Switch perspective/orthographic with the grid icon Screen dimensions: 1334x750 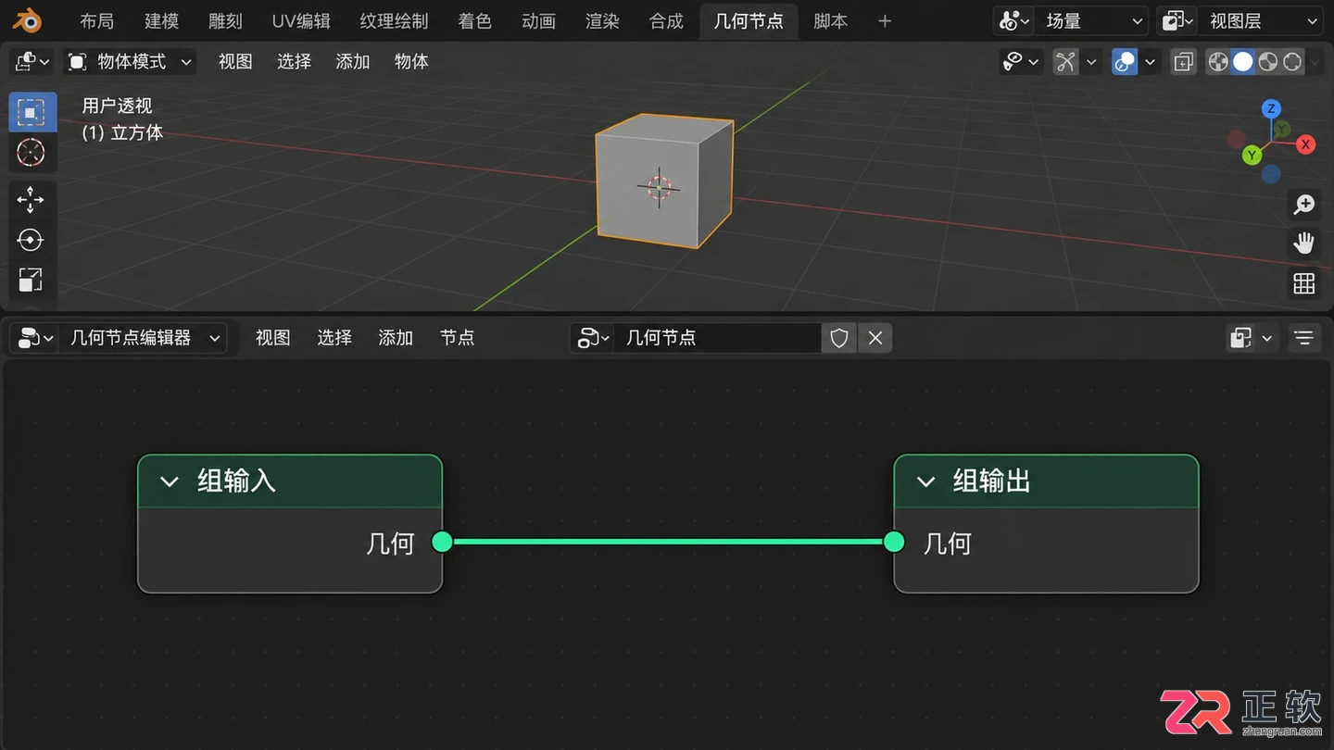coord(1304,283)
